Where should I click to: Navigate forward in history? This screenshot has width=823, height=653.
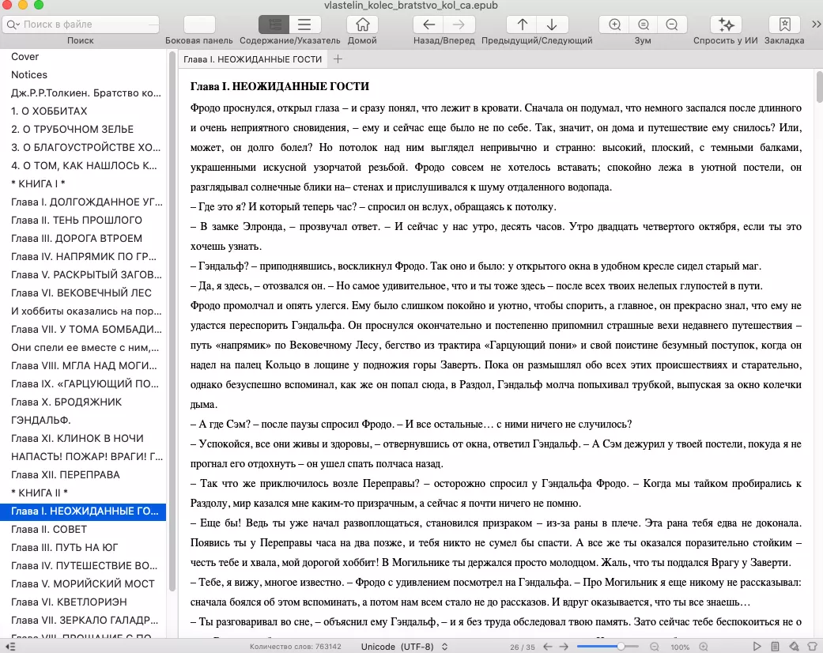coord(459,25)
